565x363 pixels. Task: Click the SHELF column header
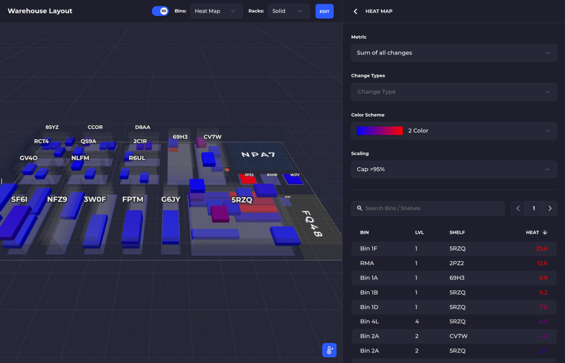tap(457, 232)
